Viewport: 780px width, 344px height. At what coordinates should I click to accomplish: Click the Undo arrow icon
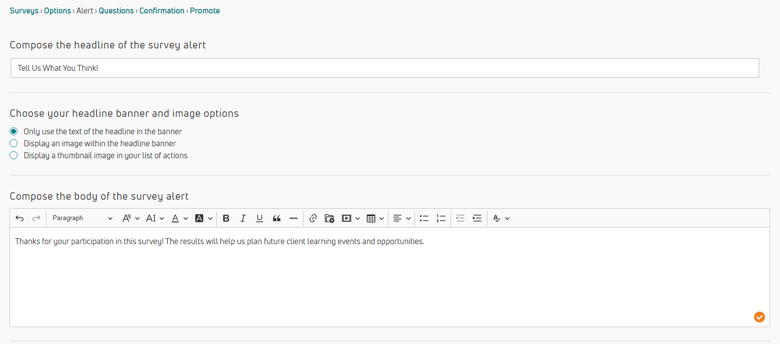(19, 218)
